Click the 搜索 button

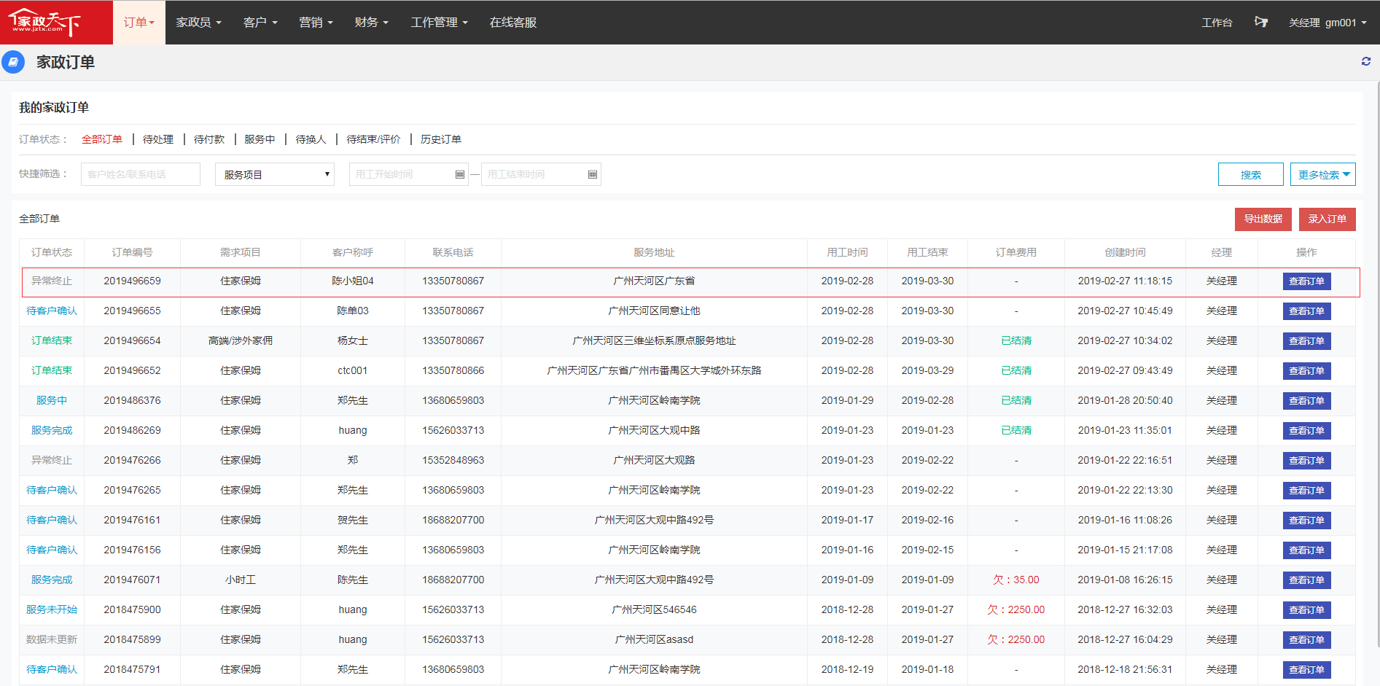pyautogui.click(x=1251, y=174)
